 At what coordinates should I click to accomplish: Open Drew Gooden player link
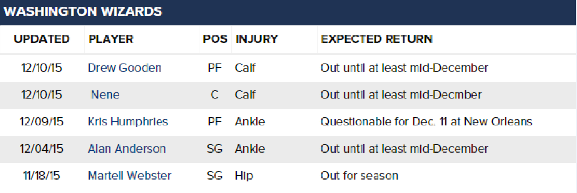[125, 68]
